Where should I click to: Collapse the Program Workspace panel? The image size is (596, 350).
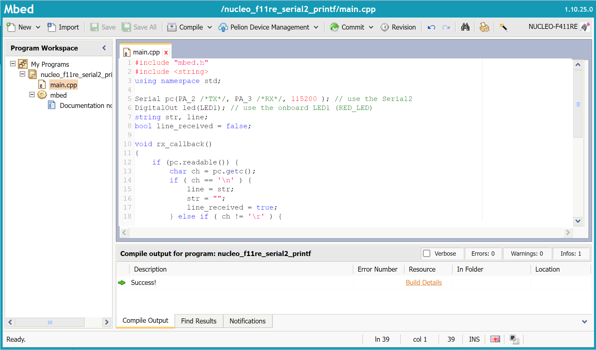tap(104, 48)
